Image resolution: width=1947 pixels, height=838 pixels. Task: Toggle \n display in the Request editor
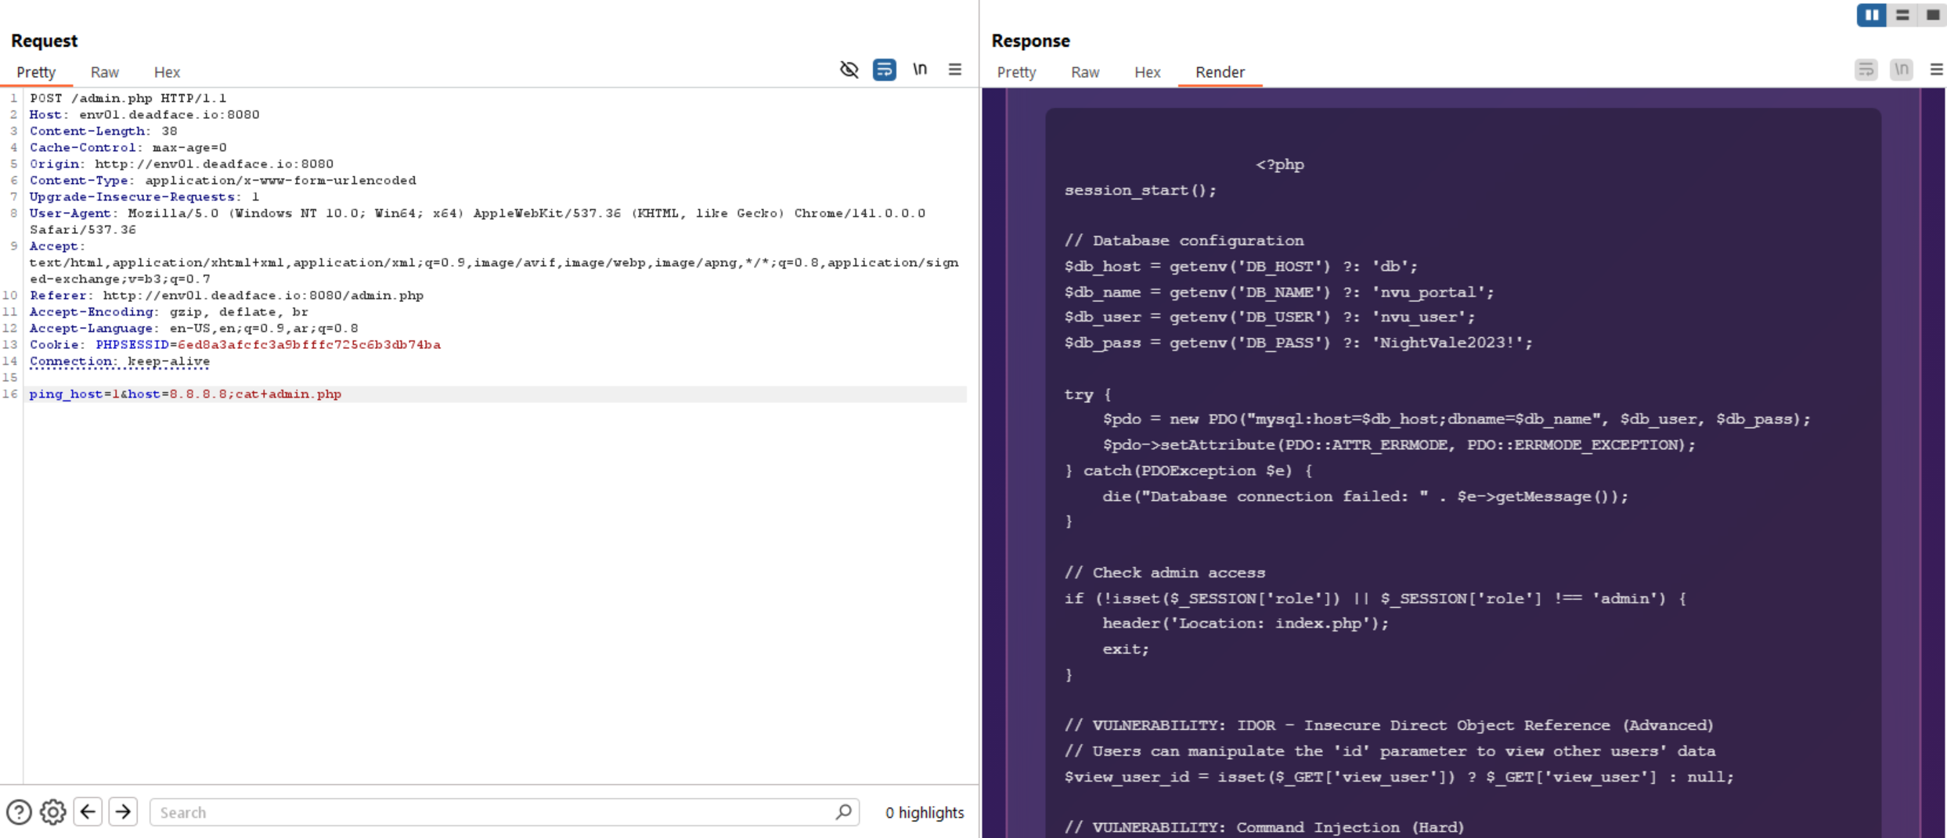click(920, 70)
